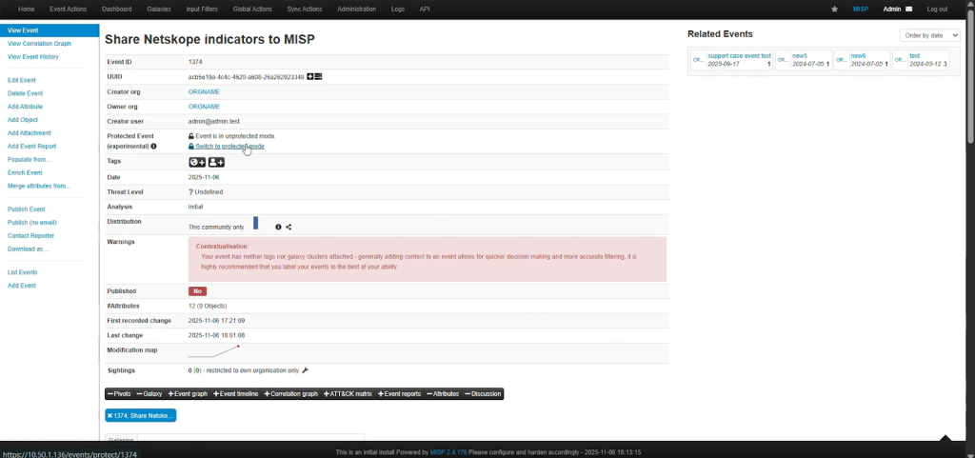
Task: Click the lock icon before Switch to protected mode
Action: coord(190,147)
